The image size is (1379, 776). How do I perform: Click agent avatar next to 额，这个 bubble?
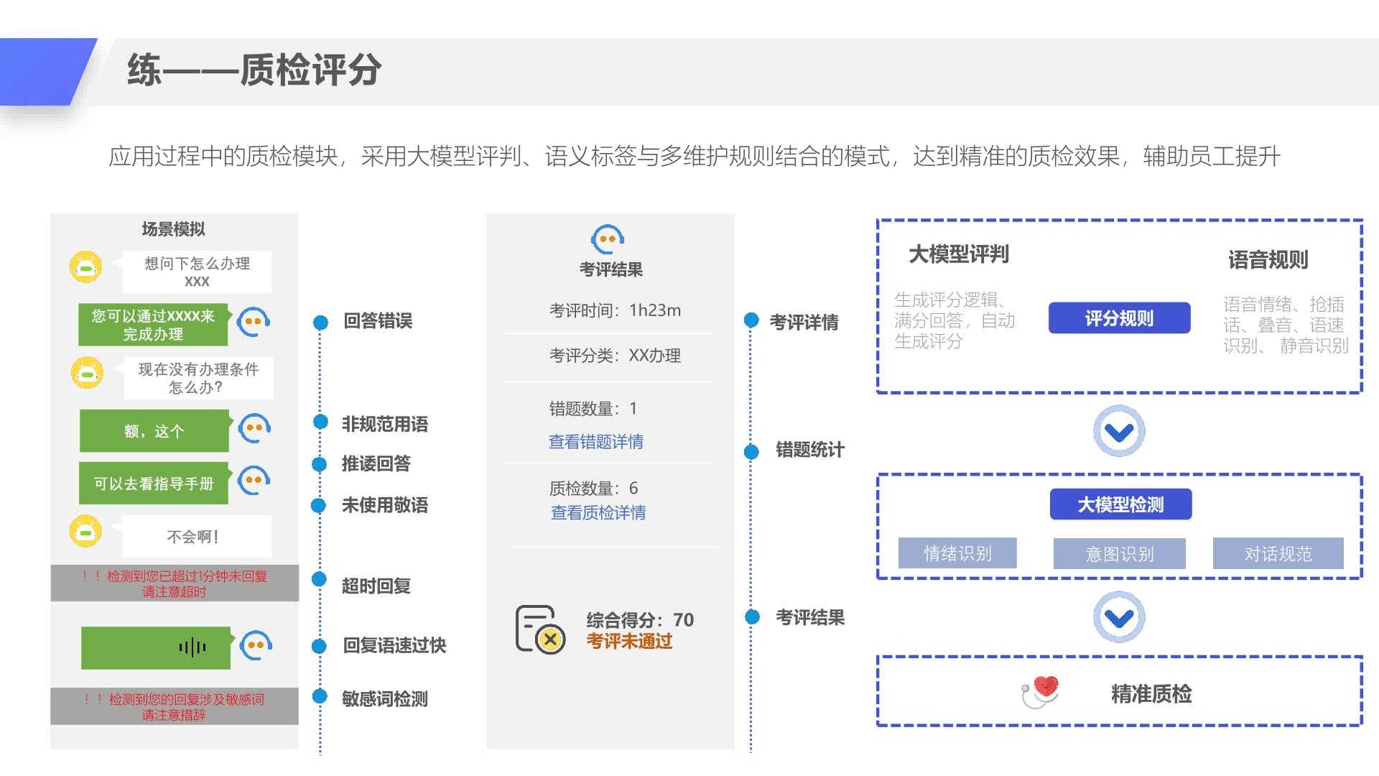254,428
